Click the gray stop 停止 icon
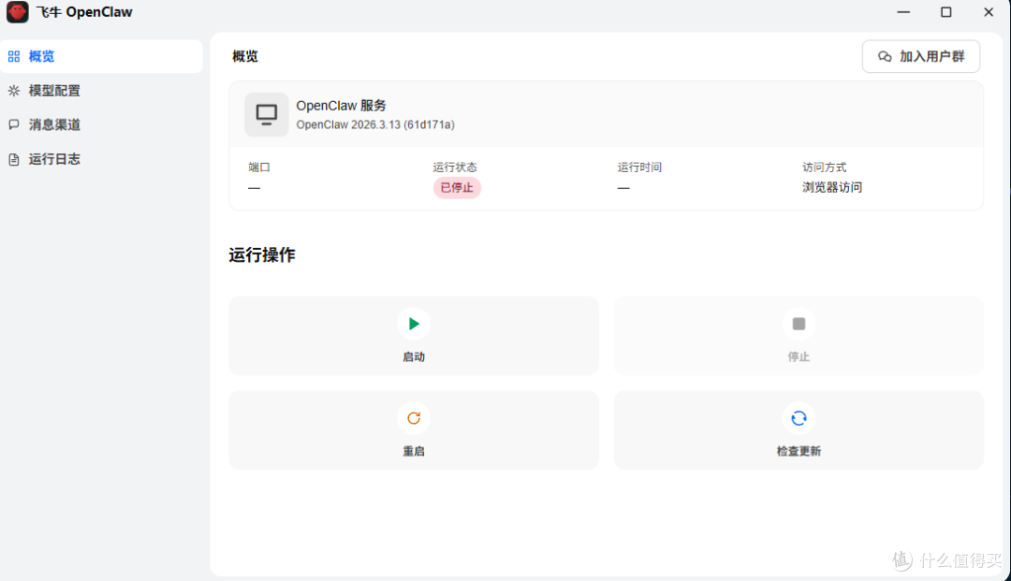The height and width of the screenshot is (581, 1011). click(799, 324)
